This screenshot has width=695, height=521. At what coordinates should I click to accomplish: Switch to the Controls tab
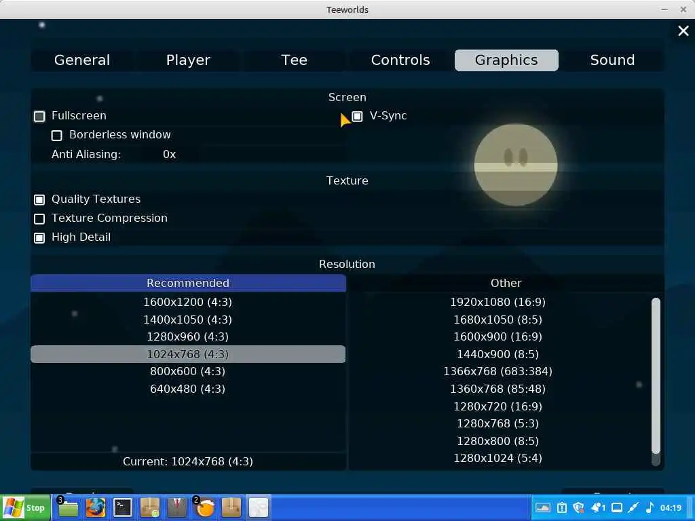(400, 60)
